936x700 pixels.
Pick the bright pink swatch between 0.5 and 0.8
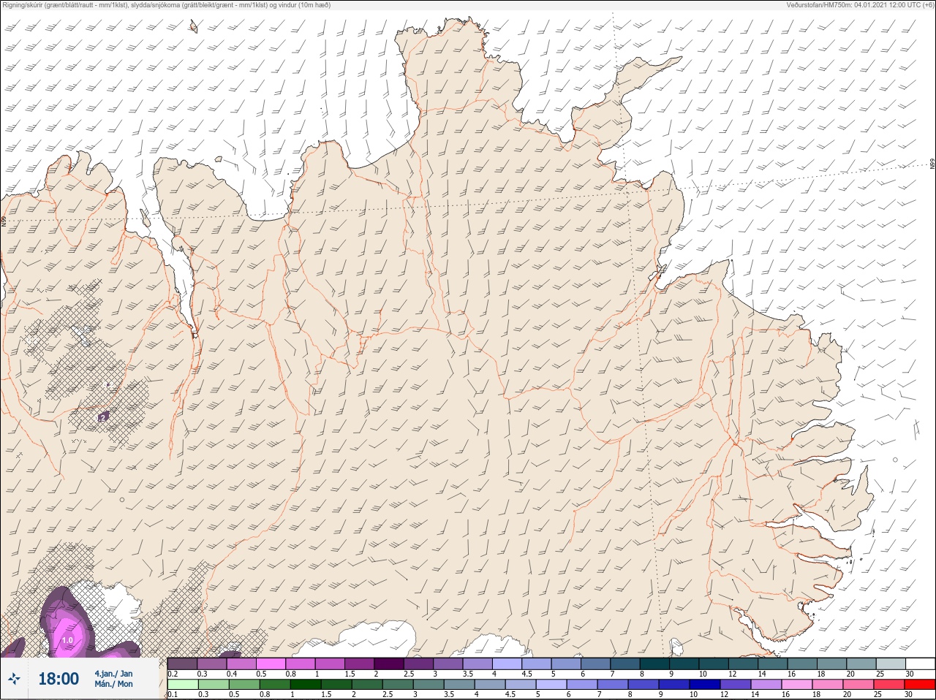coord(271,663)
